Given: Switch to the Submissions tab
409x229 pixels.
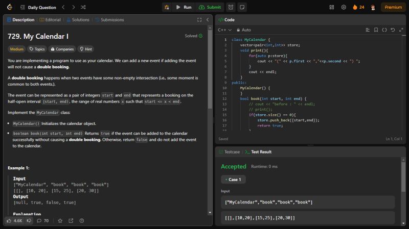Looking at the screenshot, I should click(x=109, y=20).
